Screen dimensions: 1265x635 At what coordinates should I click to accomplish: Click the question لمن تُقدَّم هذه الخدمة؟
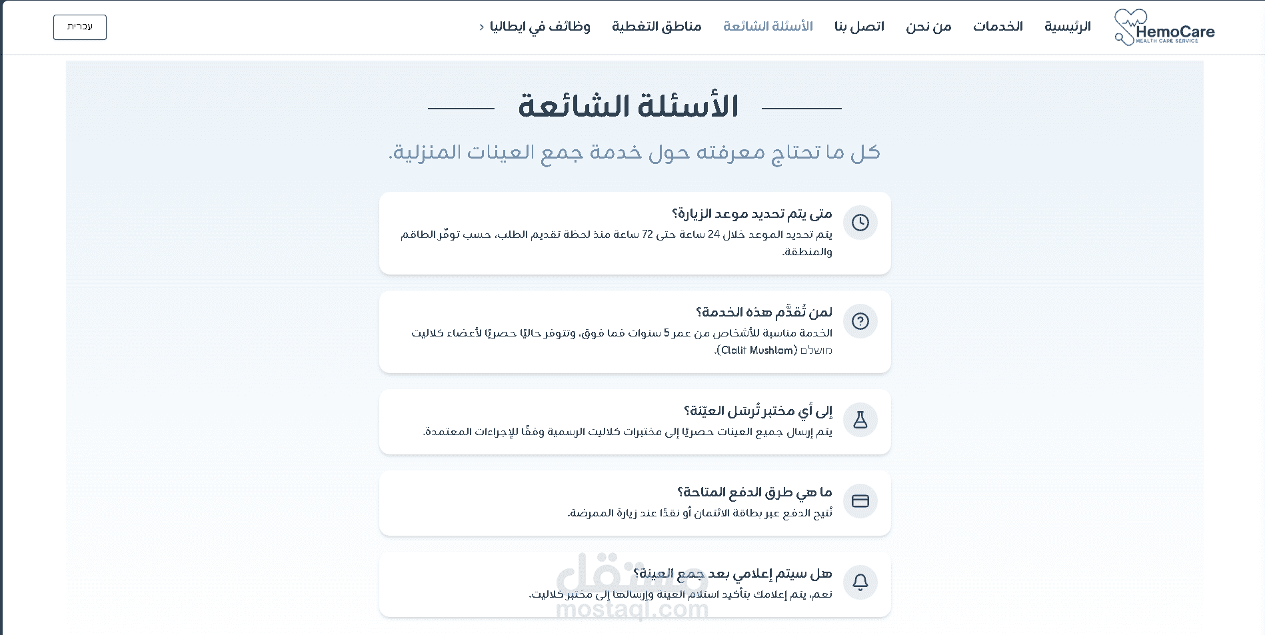coord(764,312)
